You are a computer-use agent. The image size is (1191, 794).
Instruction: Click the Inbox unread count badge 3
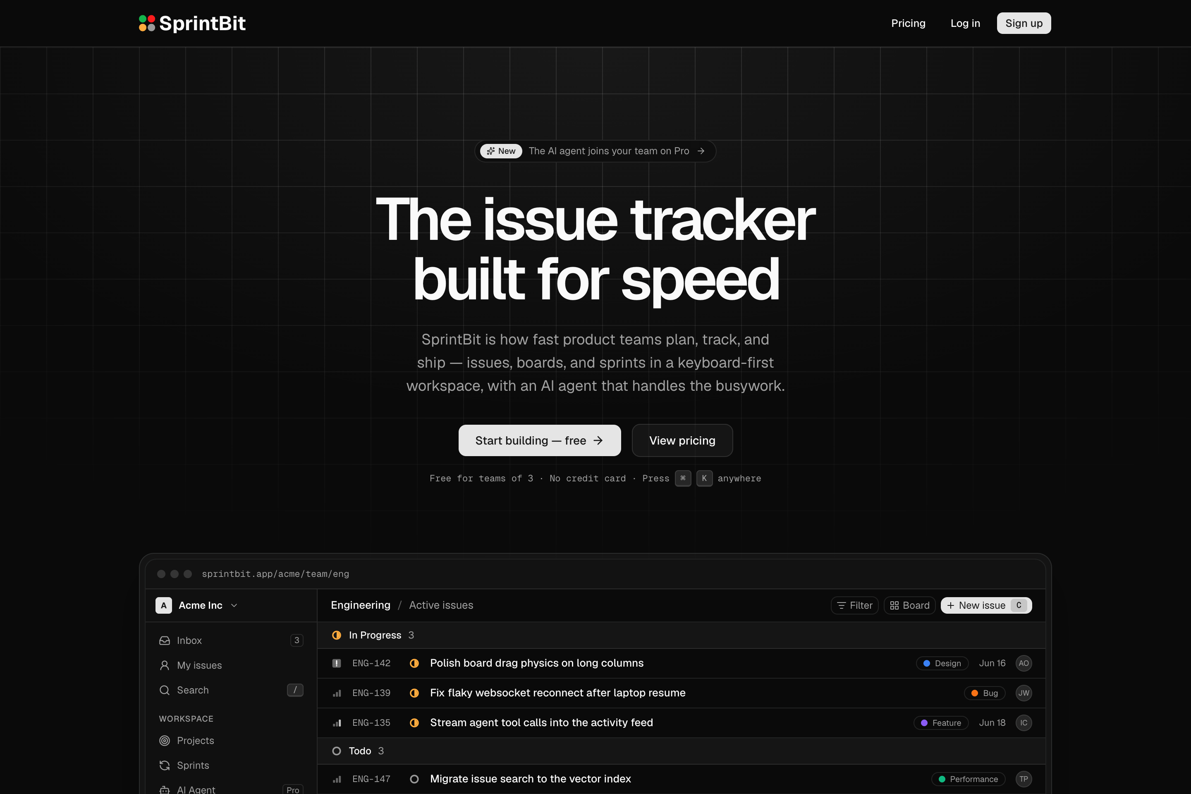click(x=297, y=641)
